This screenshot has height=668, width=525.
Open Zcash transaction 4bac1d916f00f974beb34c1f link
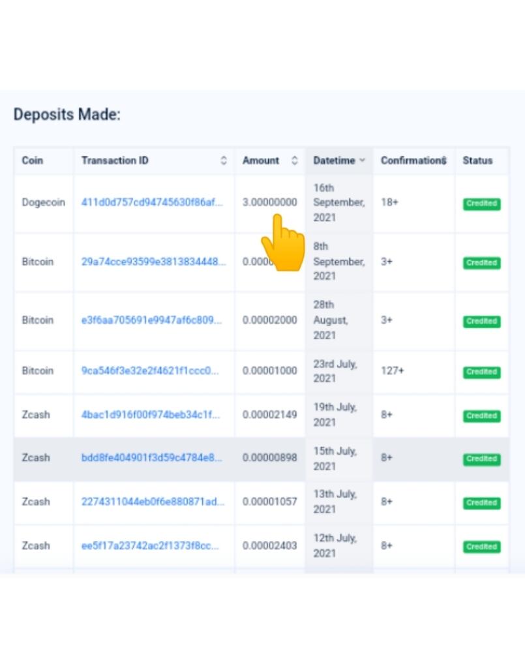[151, 414]
